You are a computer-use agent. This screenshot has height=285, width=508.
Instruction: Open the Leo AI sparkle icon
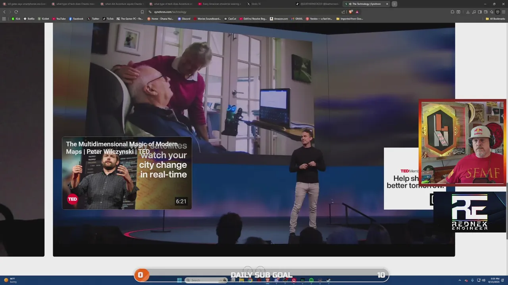click(492, 12)
